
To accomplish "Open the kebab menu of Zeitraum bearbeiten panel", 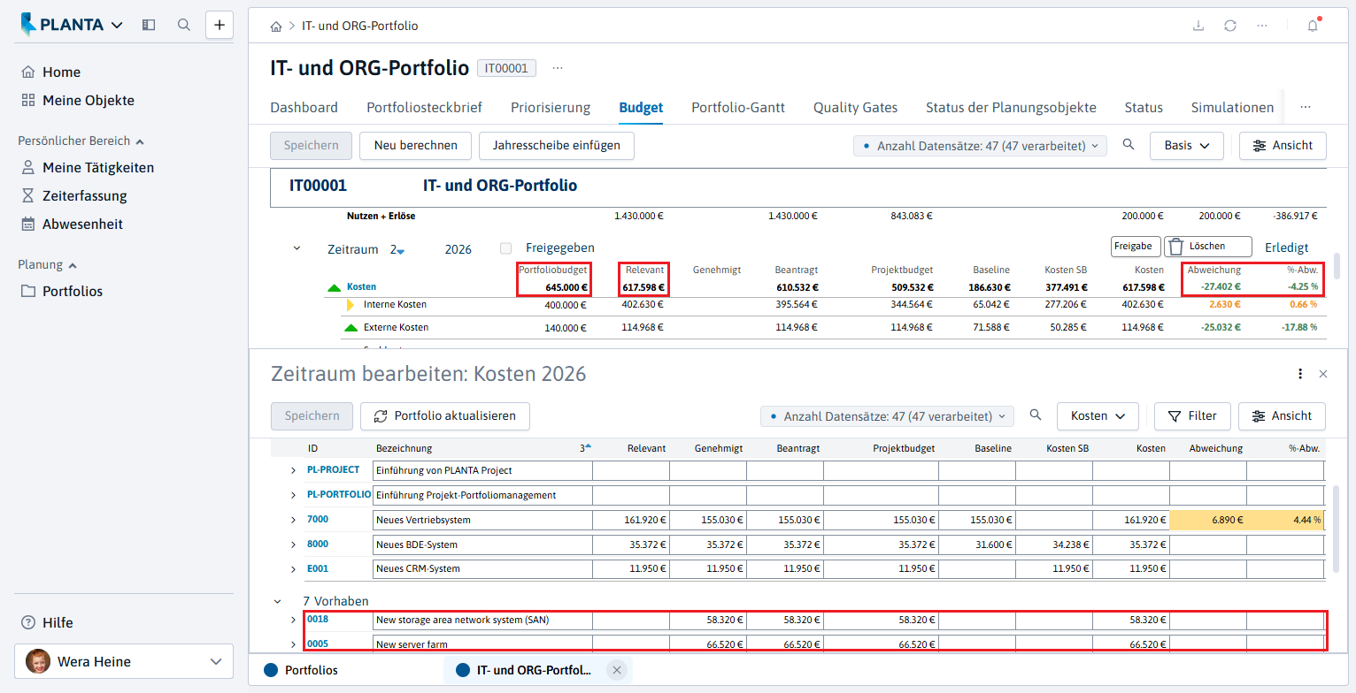I will pos(1299,374).
